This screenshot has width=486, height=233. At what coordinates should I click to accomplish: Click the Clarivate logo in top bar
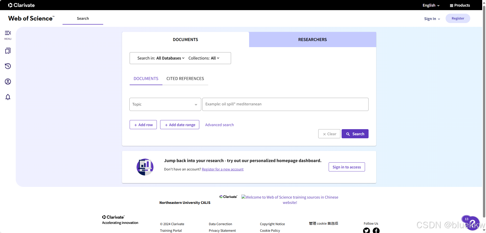21,5
